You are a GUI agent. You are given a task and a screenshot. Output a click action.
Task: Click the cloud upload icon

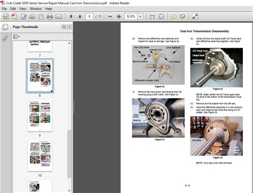[x=32, y=17]
